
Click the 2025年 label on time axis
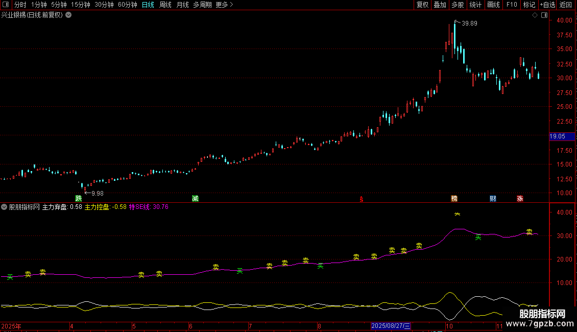coord(11,326)
